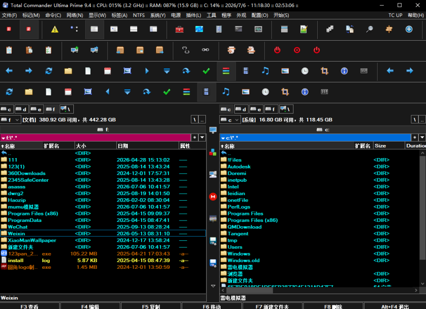Open the TC UP menu
This screenshot has height=309, width=426.
click(395, 15)
